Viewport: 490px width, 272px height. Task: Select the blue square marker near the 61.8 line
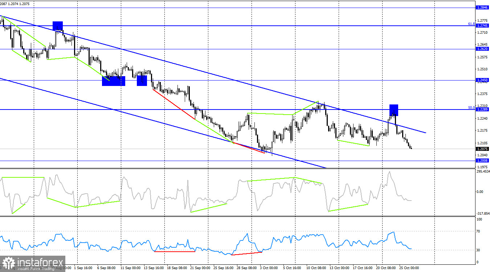click(58, 26)
